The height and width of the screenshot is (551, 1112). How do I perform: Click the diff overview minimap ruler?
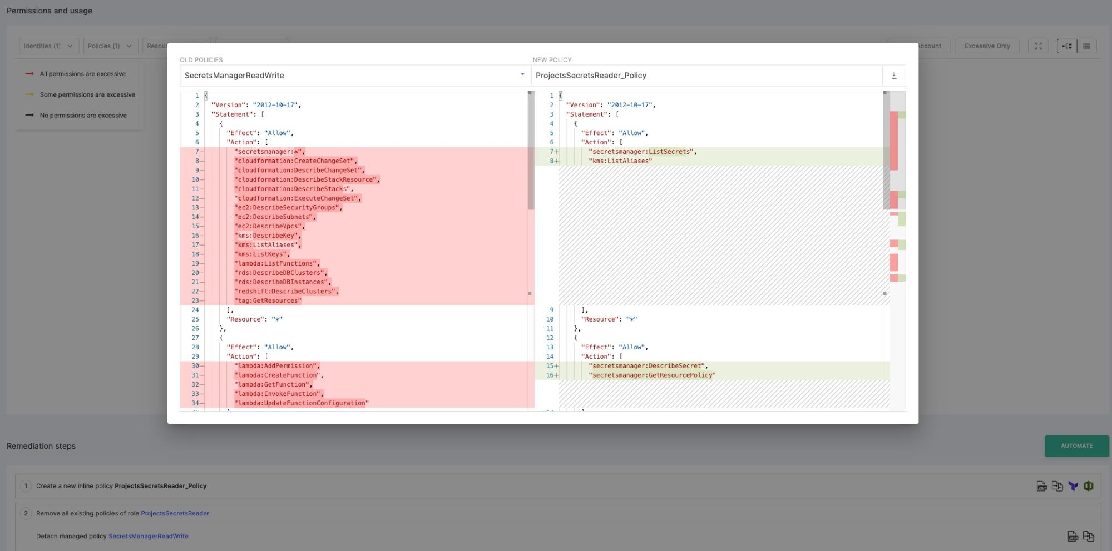[x=898, y=251]
